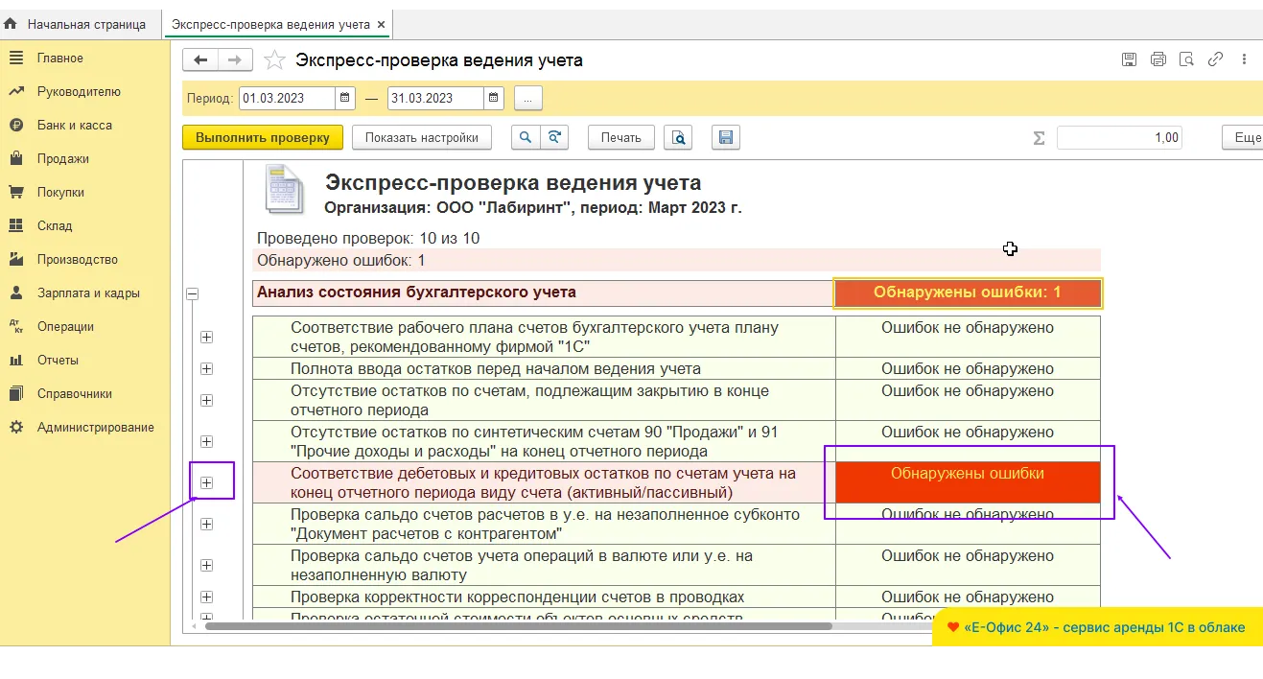Expand the Проверка корректности корреспонденции счетов row
Viewport: 1263px width, 679px height.
(206, 597)
